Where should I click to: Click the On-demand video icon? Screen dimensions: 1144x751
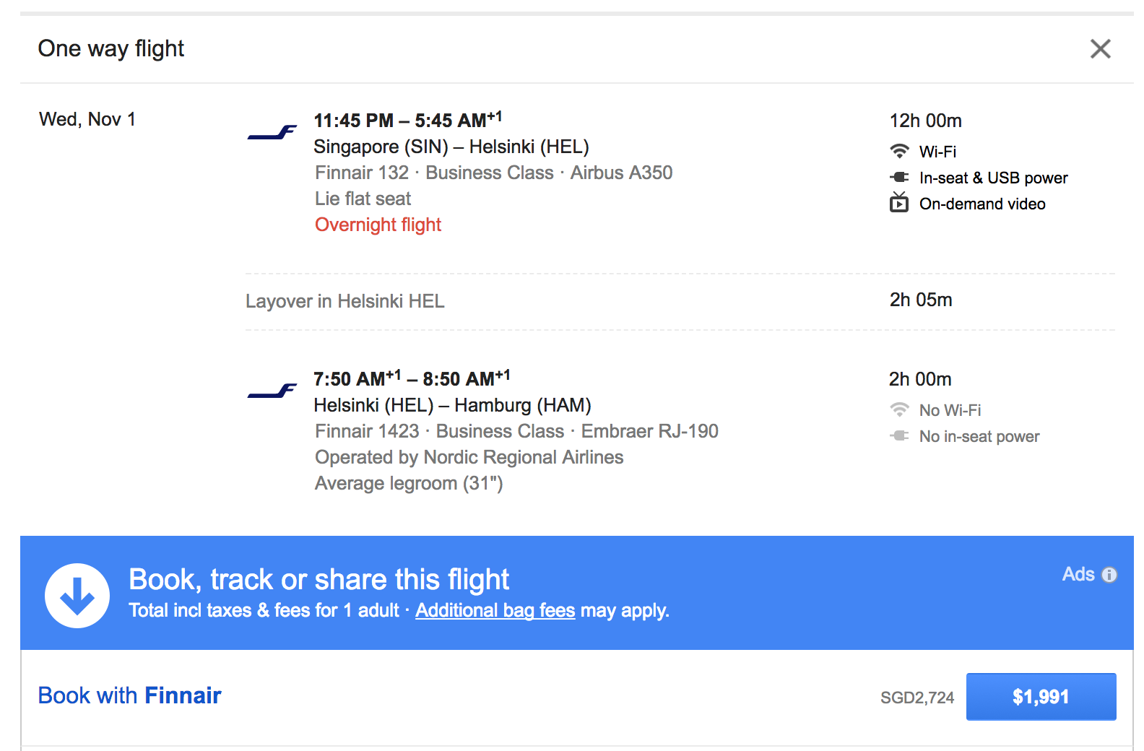pyautogui.click(x=899, y=203)
